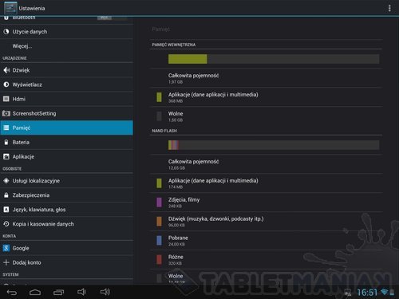Tap the home navigation button

[35, 293]
